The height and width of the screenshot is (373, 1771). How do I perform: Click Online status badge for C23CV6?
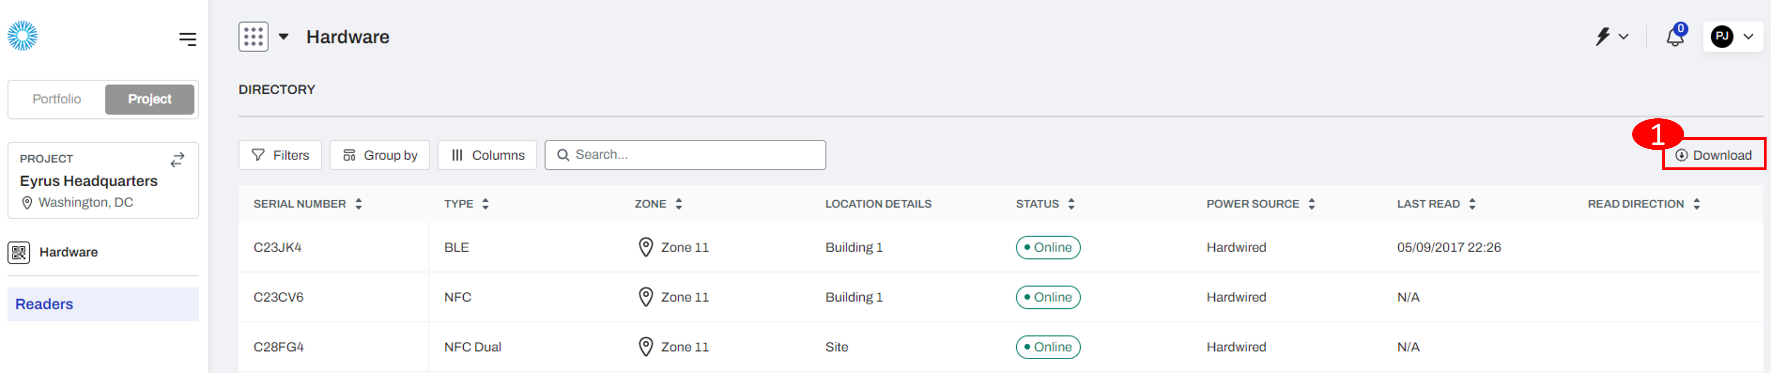pyautogui.click(x=1048, y=297)
